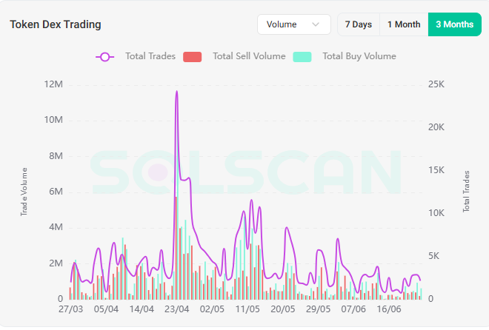Image resolution: width=489 pixels, height=330 pixels.
Task: Click the teal Total Buy Volume swatch
Action: coord(302,56)
